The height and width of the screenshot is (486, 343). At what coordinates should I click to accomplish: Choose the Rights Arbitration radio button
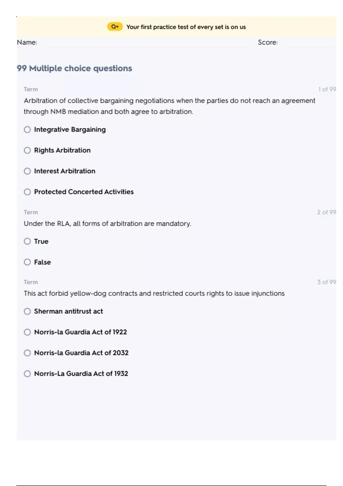coord(27,150)
